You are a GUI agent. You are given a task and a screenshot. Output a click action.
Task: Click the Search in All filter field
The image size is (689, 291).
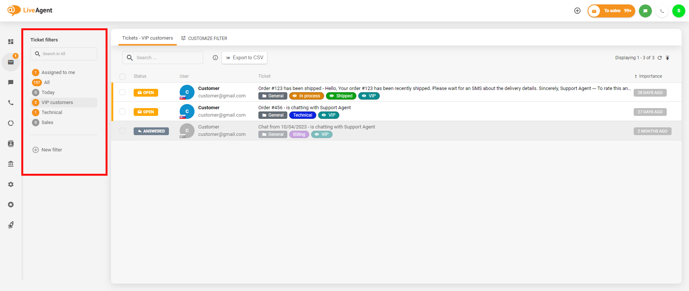(x=64, y=54)
